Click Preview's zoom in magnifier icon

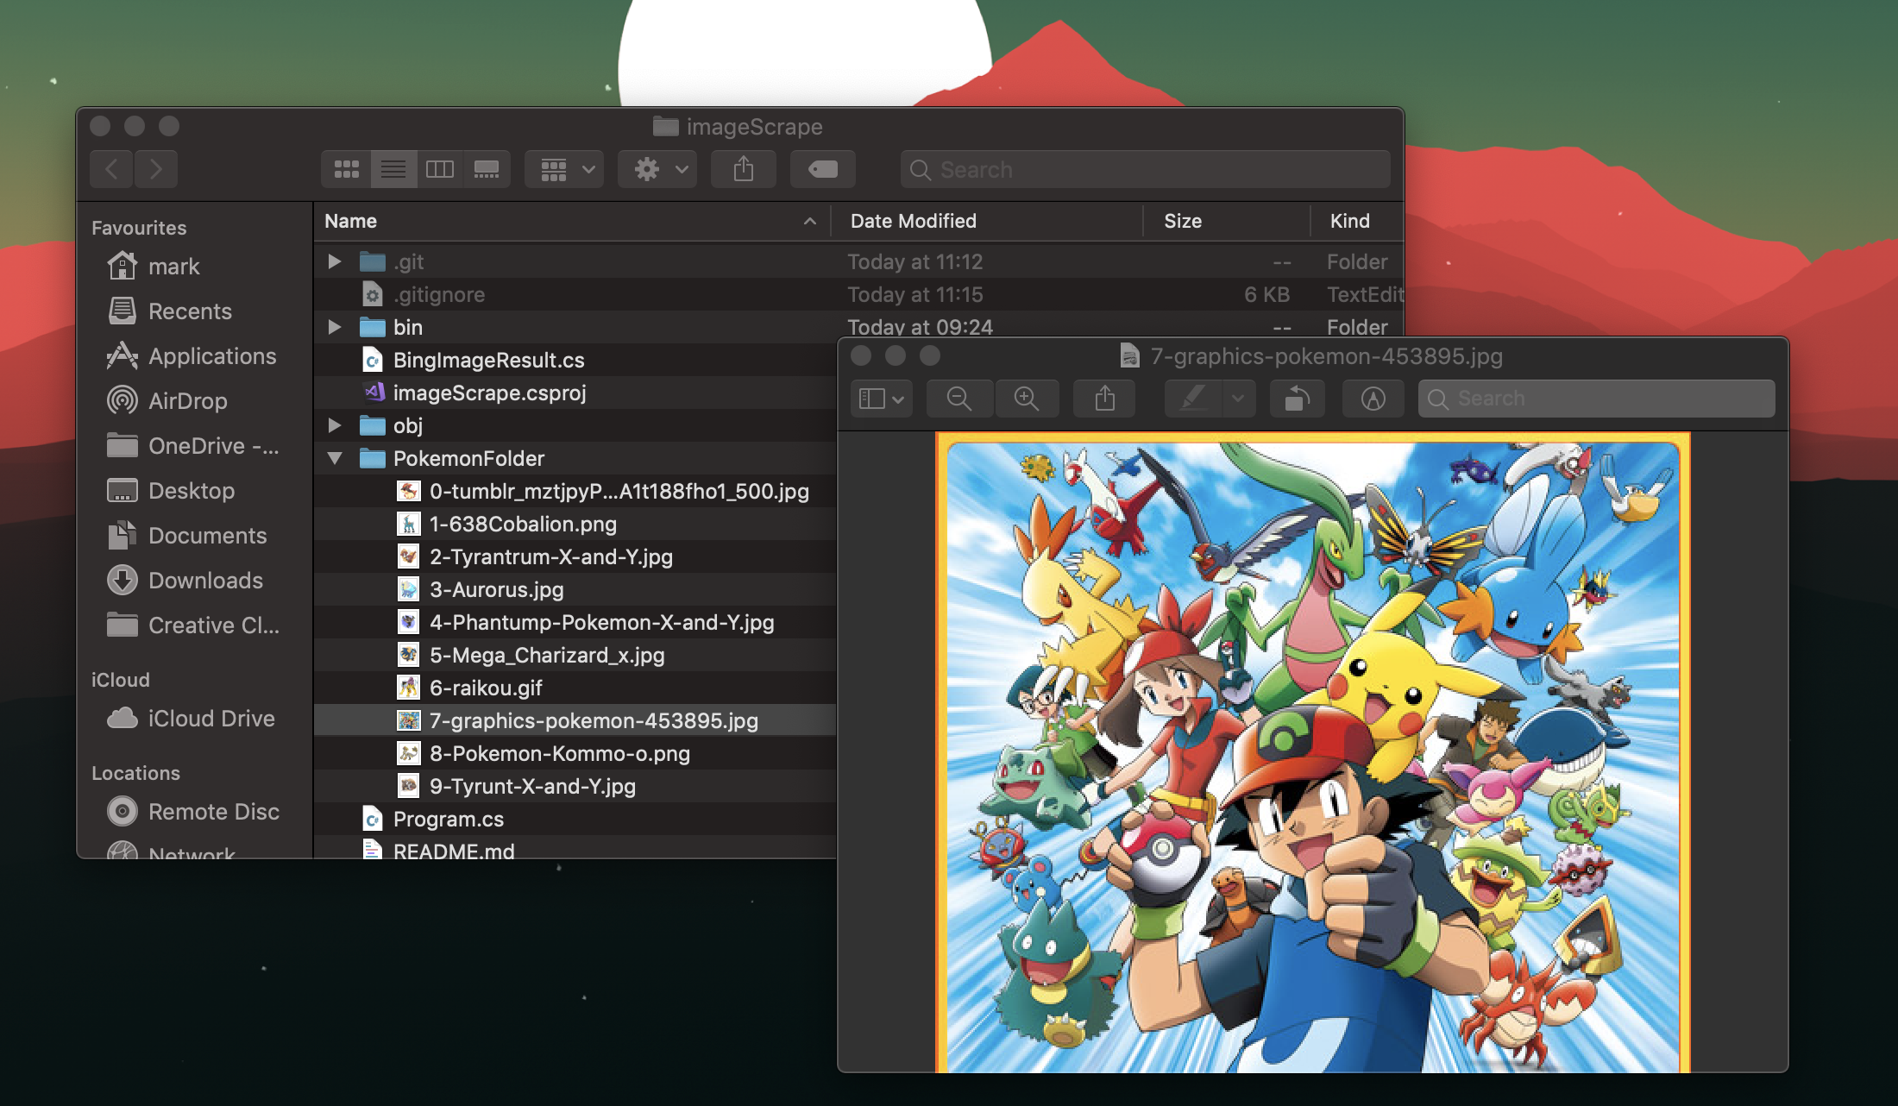tap(1026, 399)
